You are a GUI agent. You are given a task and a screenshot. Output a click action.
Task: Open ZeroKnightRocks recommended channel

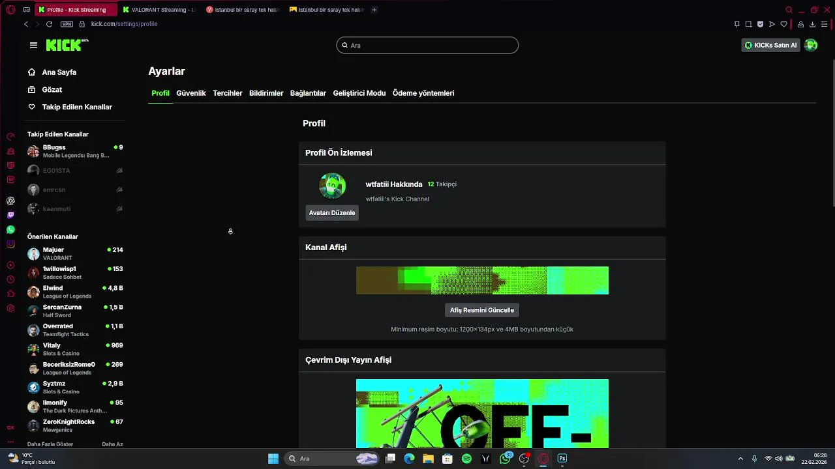coord(75,425)
